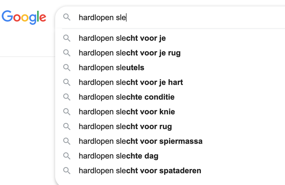Click the search icon beside 'slecht voor je hart'
Image resolution: width=285 pixels, height=185 pixels.
coord(67,82)
